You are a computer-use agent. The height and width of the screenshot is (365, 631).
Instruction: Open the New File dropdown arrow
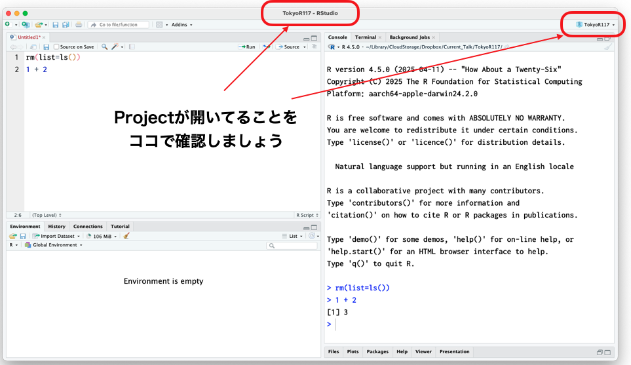(16, 25)
